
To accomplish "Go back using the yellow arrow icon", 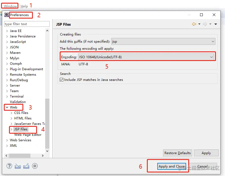I will 194,24.
